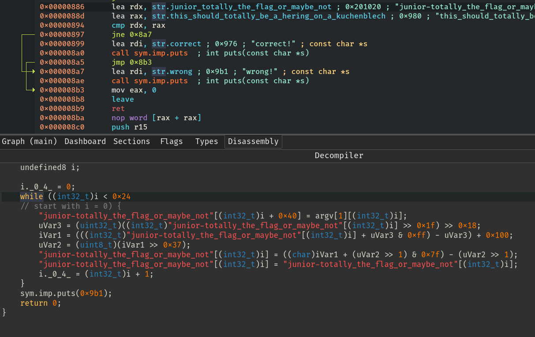The image size is (535, 337).
Task: Select the Sections tab
Action: [131, 141]
